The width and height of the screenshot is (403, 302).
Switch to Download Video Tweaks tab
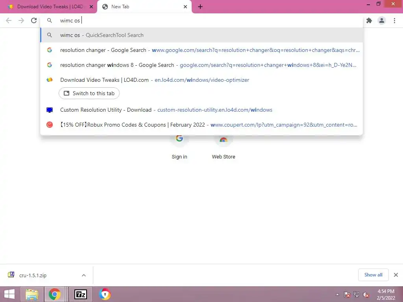(48, 7)
